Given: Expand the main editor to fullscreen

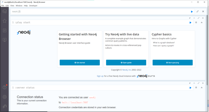Looking at the screenshot, I should pos(198,11).
